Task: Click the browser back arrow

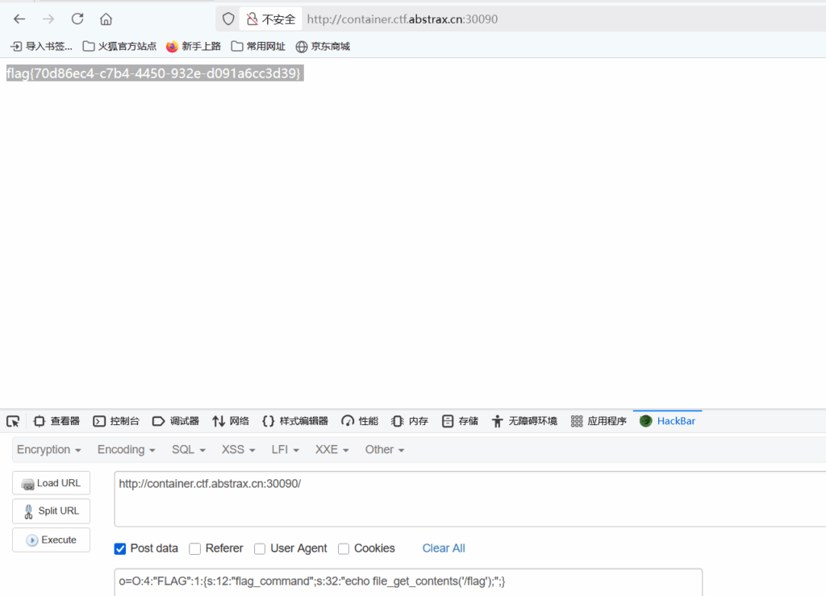Action: 19,19
